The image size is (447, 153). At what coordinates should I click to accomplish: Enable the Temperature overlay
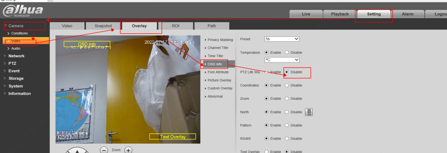266,53
